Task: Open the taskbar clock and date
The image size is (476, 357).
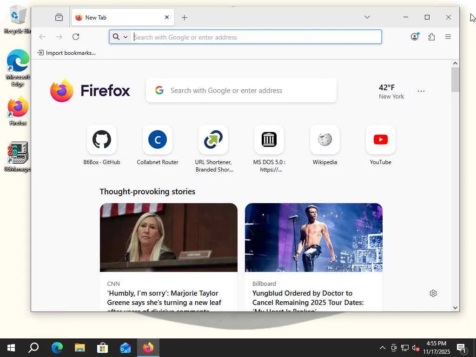Action: (436, 348)
